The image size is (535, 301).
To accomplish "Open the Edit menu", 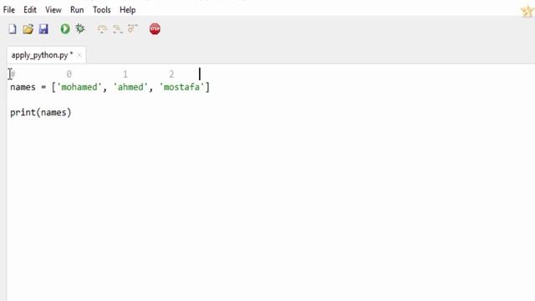I will (x=30, y=10).
